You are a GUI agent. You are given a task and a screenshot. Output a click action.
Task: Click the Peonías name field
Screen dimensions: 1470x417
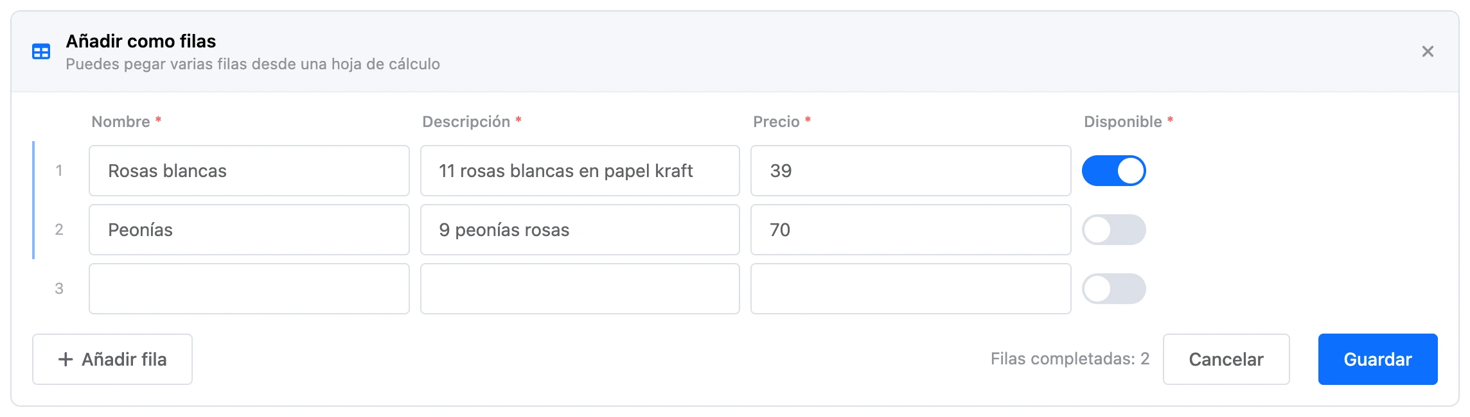tap(249, 230)
